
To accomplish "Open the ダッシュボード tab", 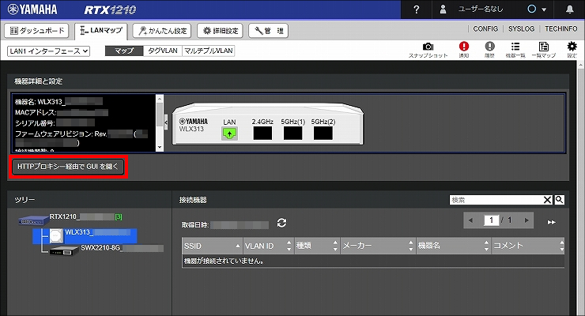I will point(37,31).
